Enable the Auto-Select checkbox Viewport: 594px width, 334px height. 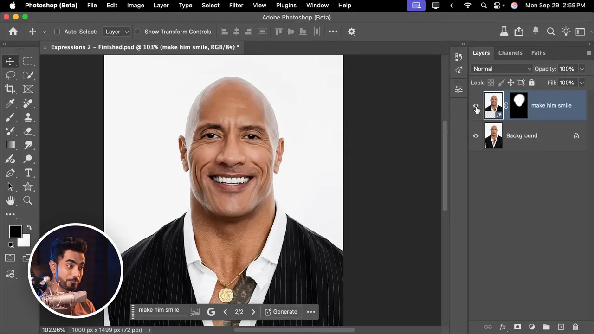pyautogui.click(x=57, y=32)
